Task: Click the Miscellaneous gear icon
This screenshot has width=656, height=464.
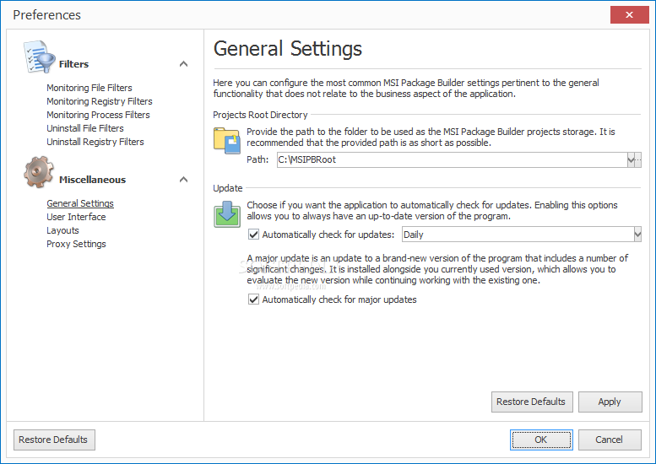Action: click(39, 172)
